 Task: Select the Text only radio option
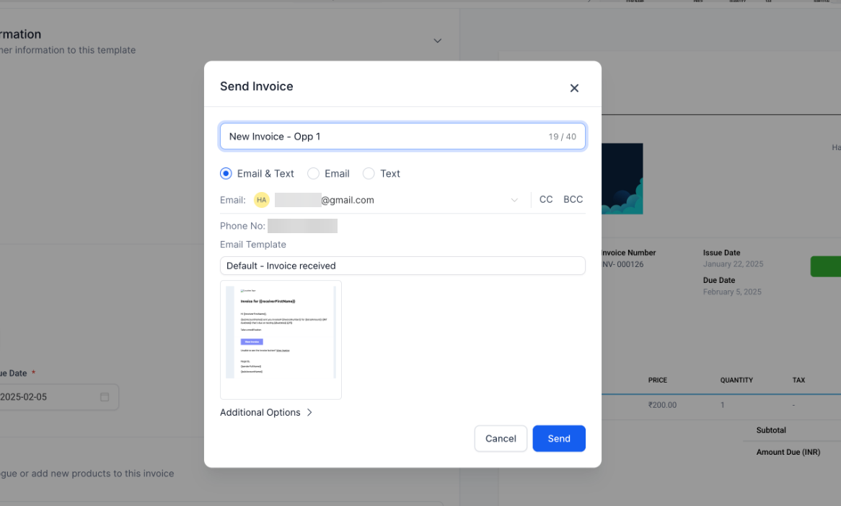coord(369,173)
